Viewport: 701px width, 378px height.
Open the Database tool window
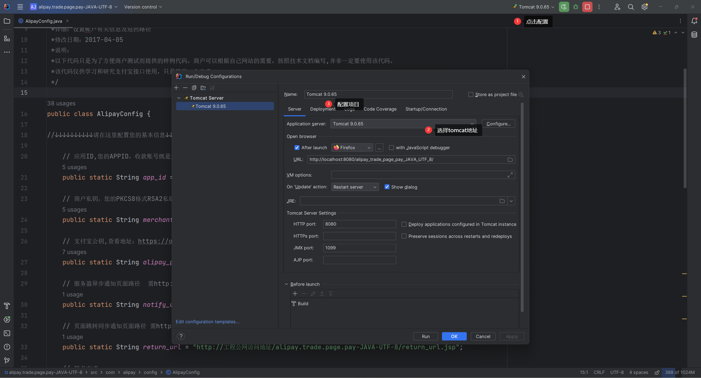(x=694, y=35)
